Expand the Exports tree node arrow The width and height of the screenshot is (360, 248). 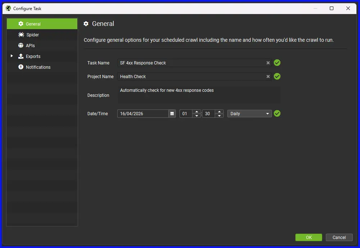pyautogui.click(x=12, y=56)
